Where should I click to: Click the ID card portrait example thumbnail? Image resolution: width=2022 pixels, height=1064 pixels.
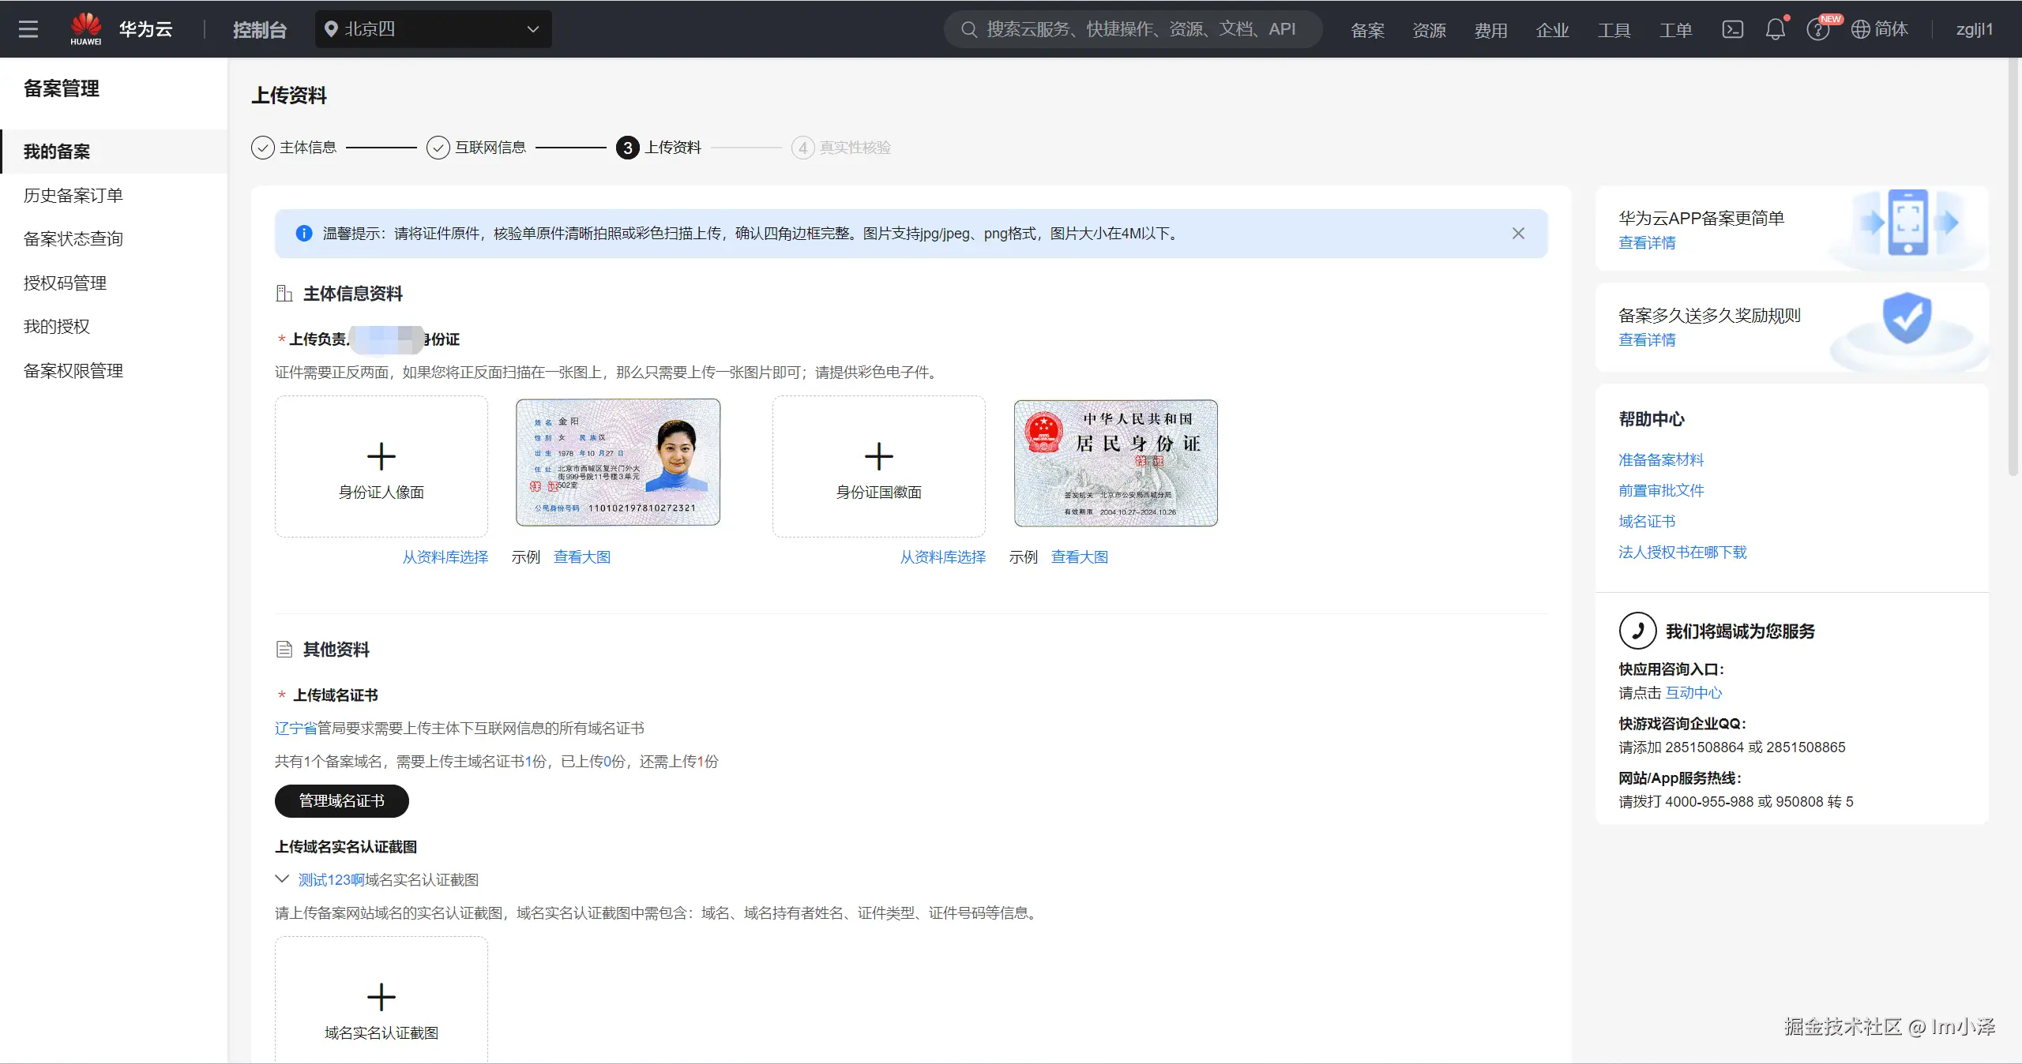618,463
